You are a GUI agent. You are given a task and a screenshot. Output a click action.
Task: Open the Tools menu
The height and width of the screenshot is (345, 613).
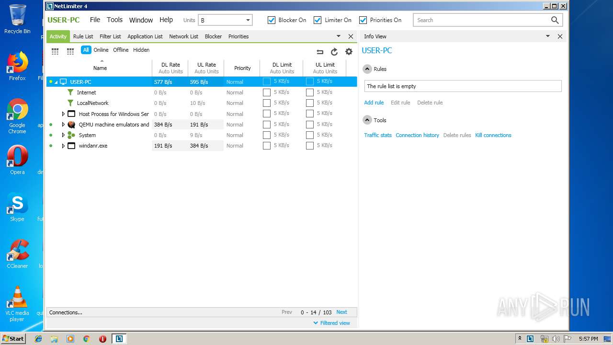coord(115,20)
